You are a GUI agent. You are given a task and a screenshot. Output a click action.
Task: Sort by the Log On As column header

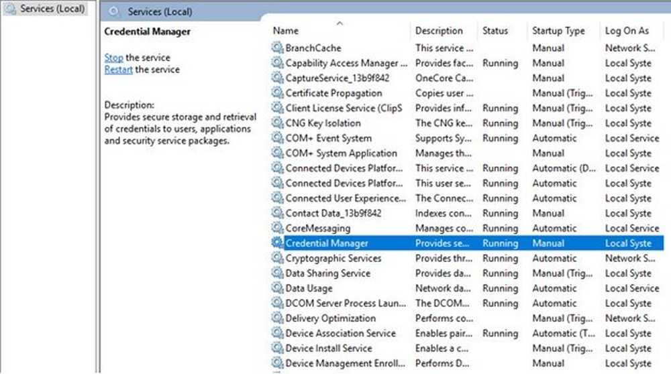(627, 31)
